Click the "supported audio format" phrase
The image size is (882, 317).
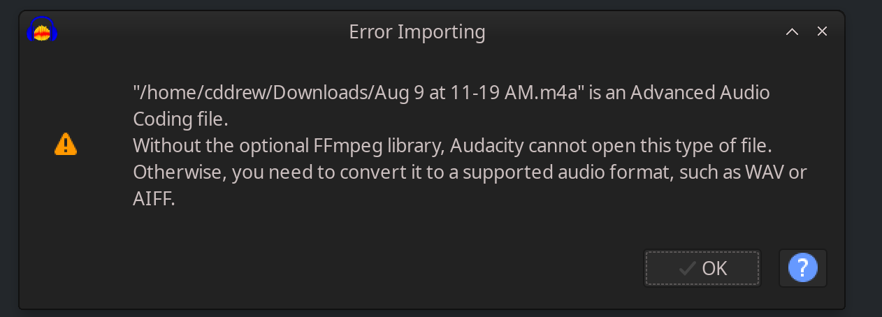(x=556, y=173)
